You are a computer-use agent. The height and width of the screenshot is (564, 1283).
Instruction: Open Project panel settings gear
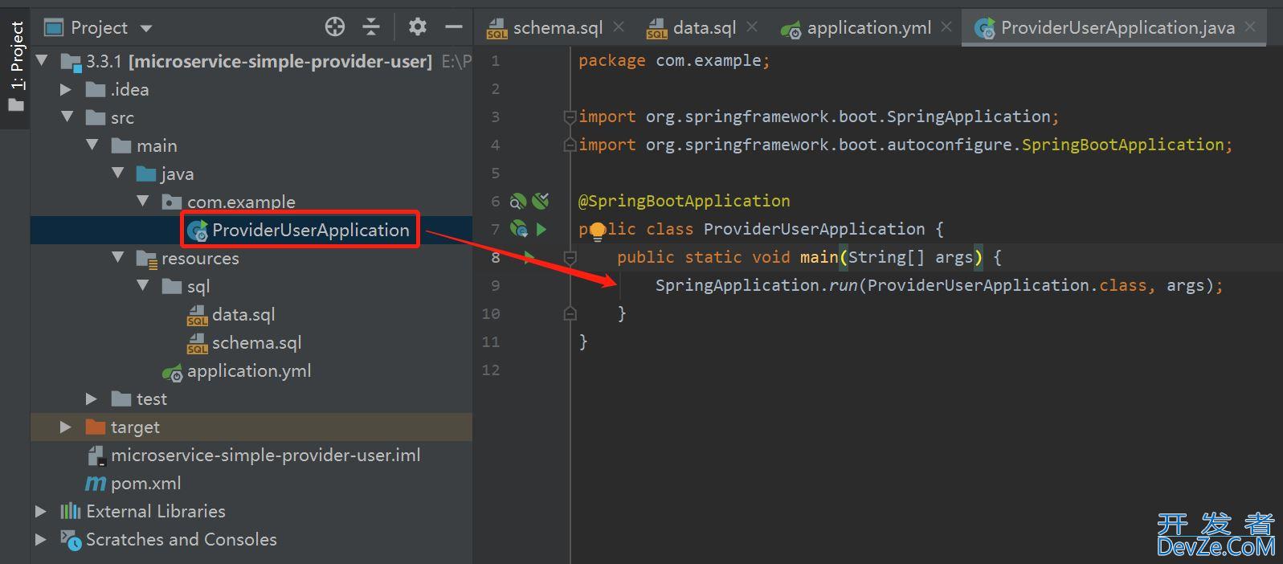(417, 27)
